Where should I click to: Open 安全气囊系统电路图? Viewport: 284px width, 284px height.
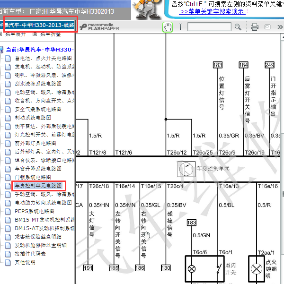(38, 109)
